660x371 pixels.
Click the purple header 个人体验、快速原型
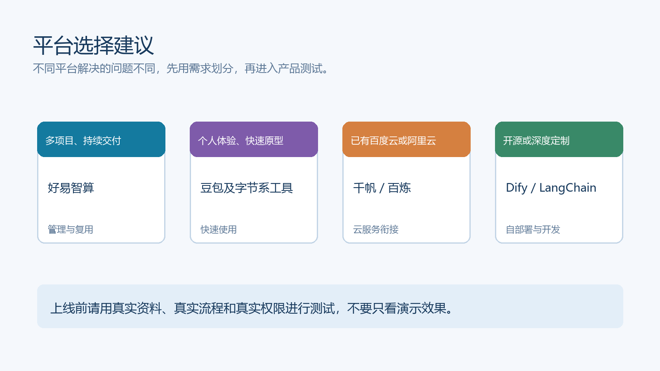[254, 139]
